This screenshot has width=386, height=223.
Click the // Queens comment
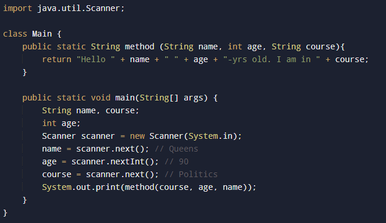coord(176,149)
